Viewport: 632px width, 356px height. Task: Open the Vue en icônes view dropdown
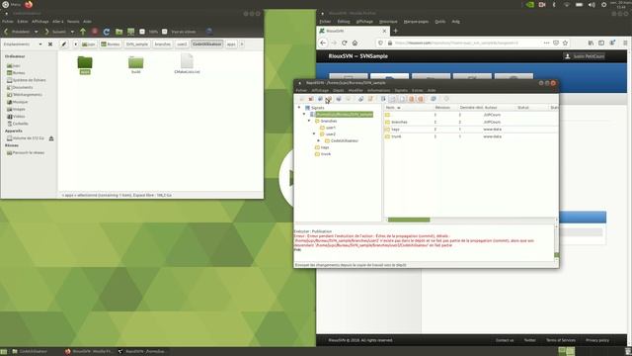tap(184, 32)
